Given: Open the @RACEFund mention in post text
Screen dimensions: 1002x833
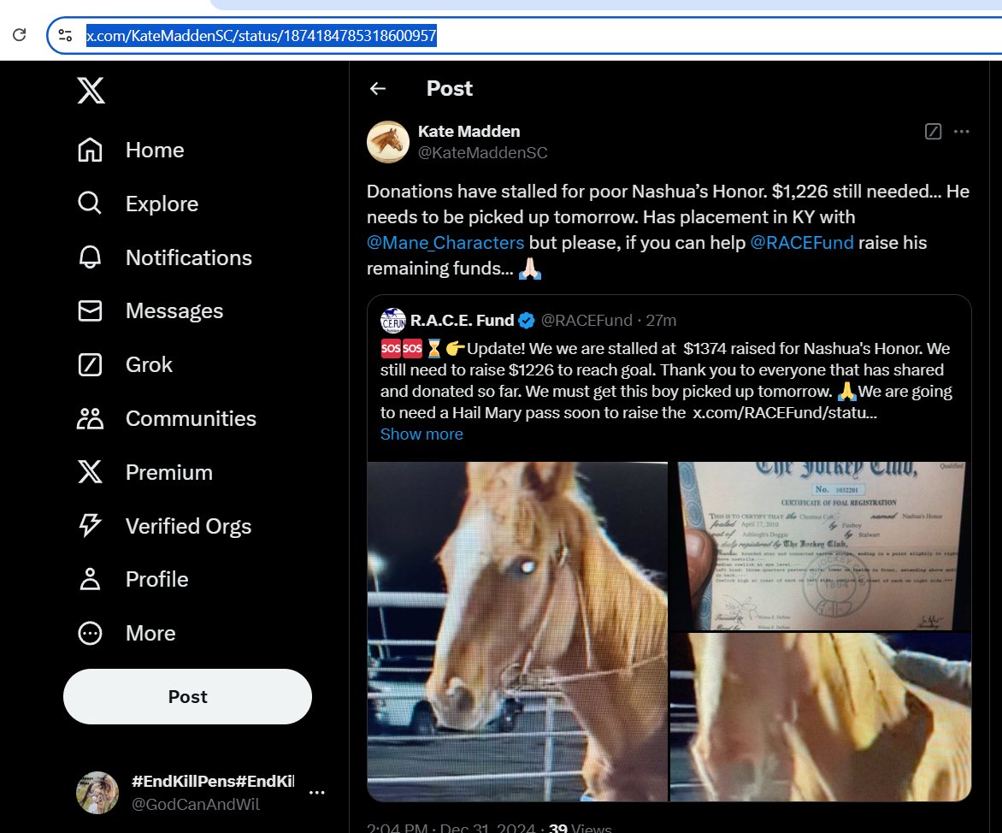Looking at the screenshot, I should pyautogui.click(x=801, y=243).
